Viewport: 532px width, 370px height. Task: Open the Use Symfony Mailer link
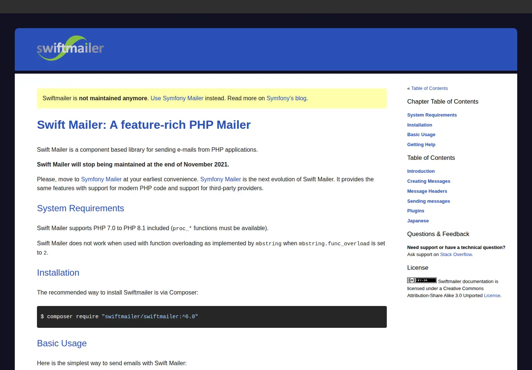pyautogui.click(x=177, y=98)
